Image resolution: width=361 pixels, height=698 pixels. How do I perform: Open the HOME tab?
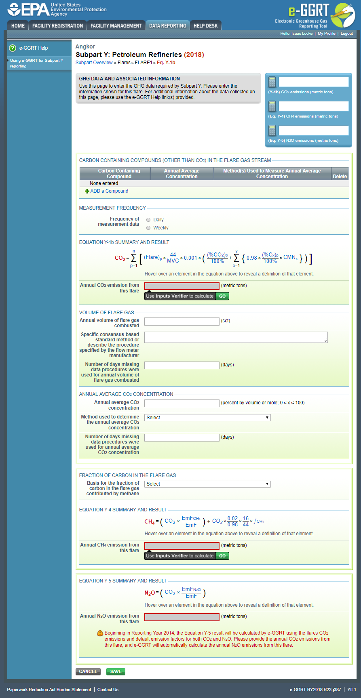point(18,25)
